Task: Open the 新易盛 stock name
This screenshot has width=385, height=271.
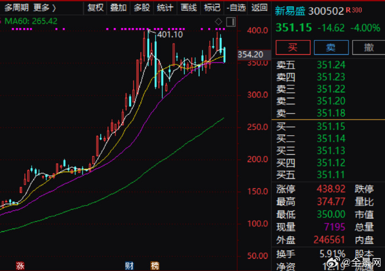Action: point(290,11)
